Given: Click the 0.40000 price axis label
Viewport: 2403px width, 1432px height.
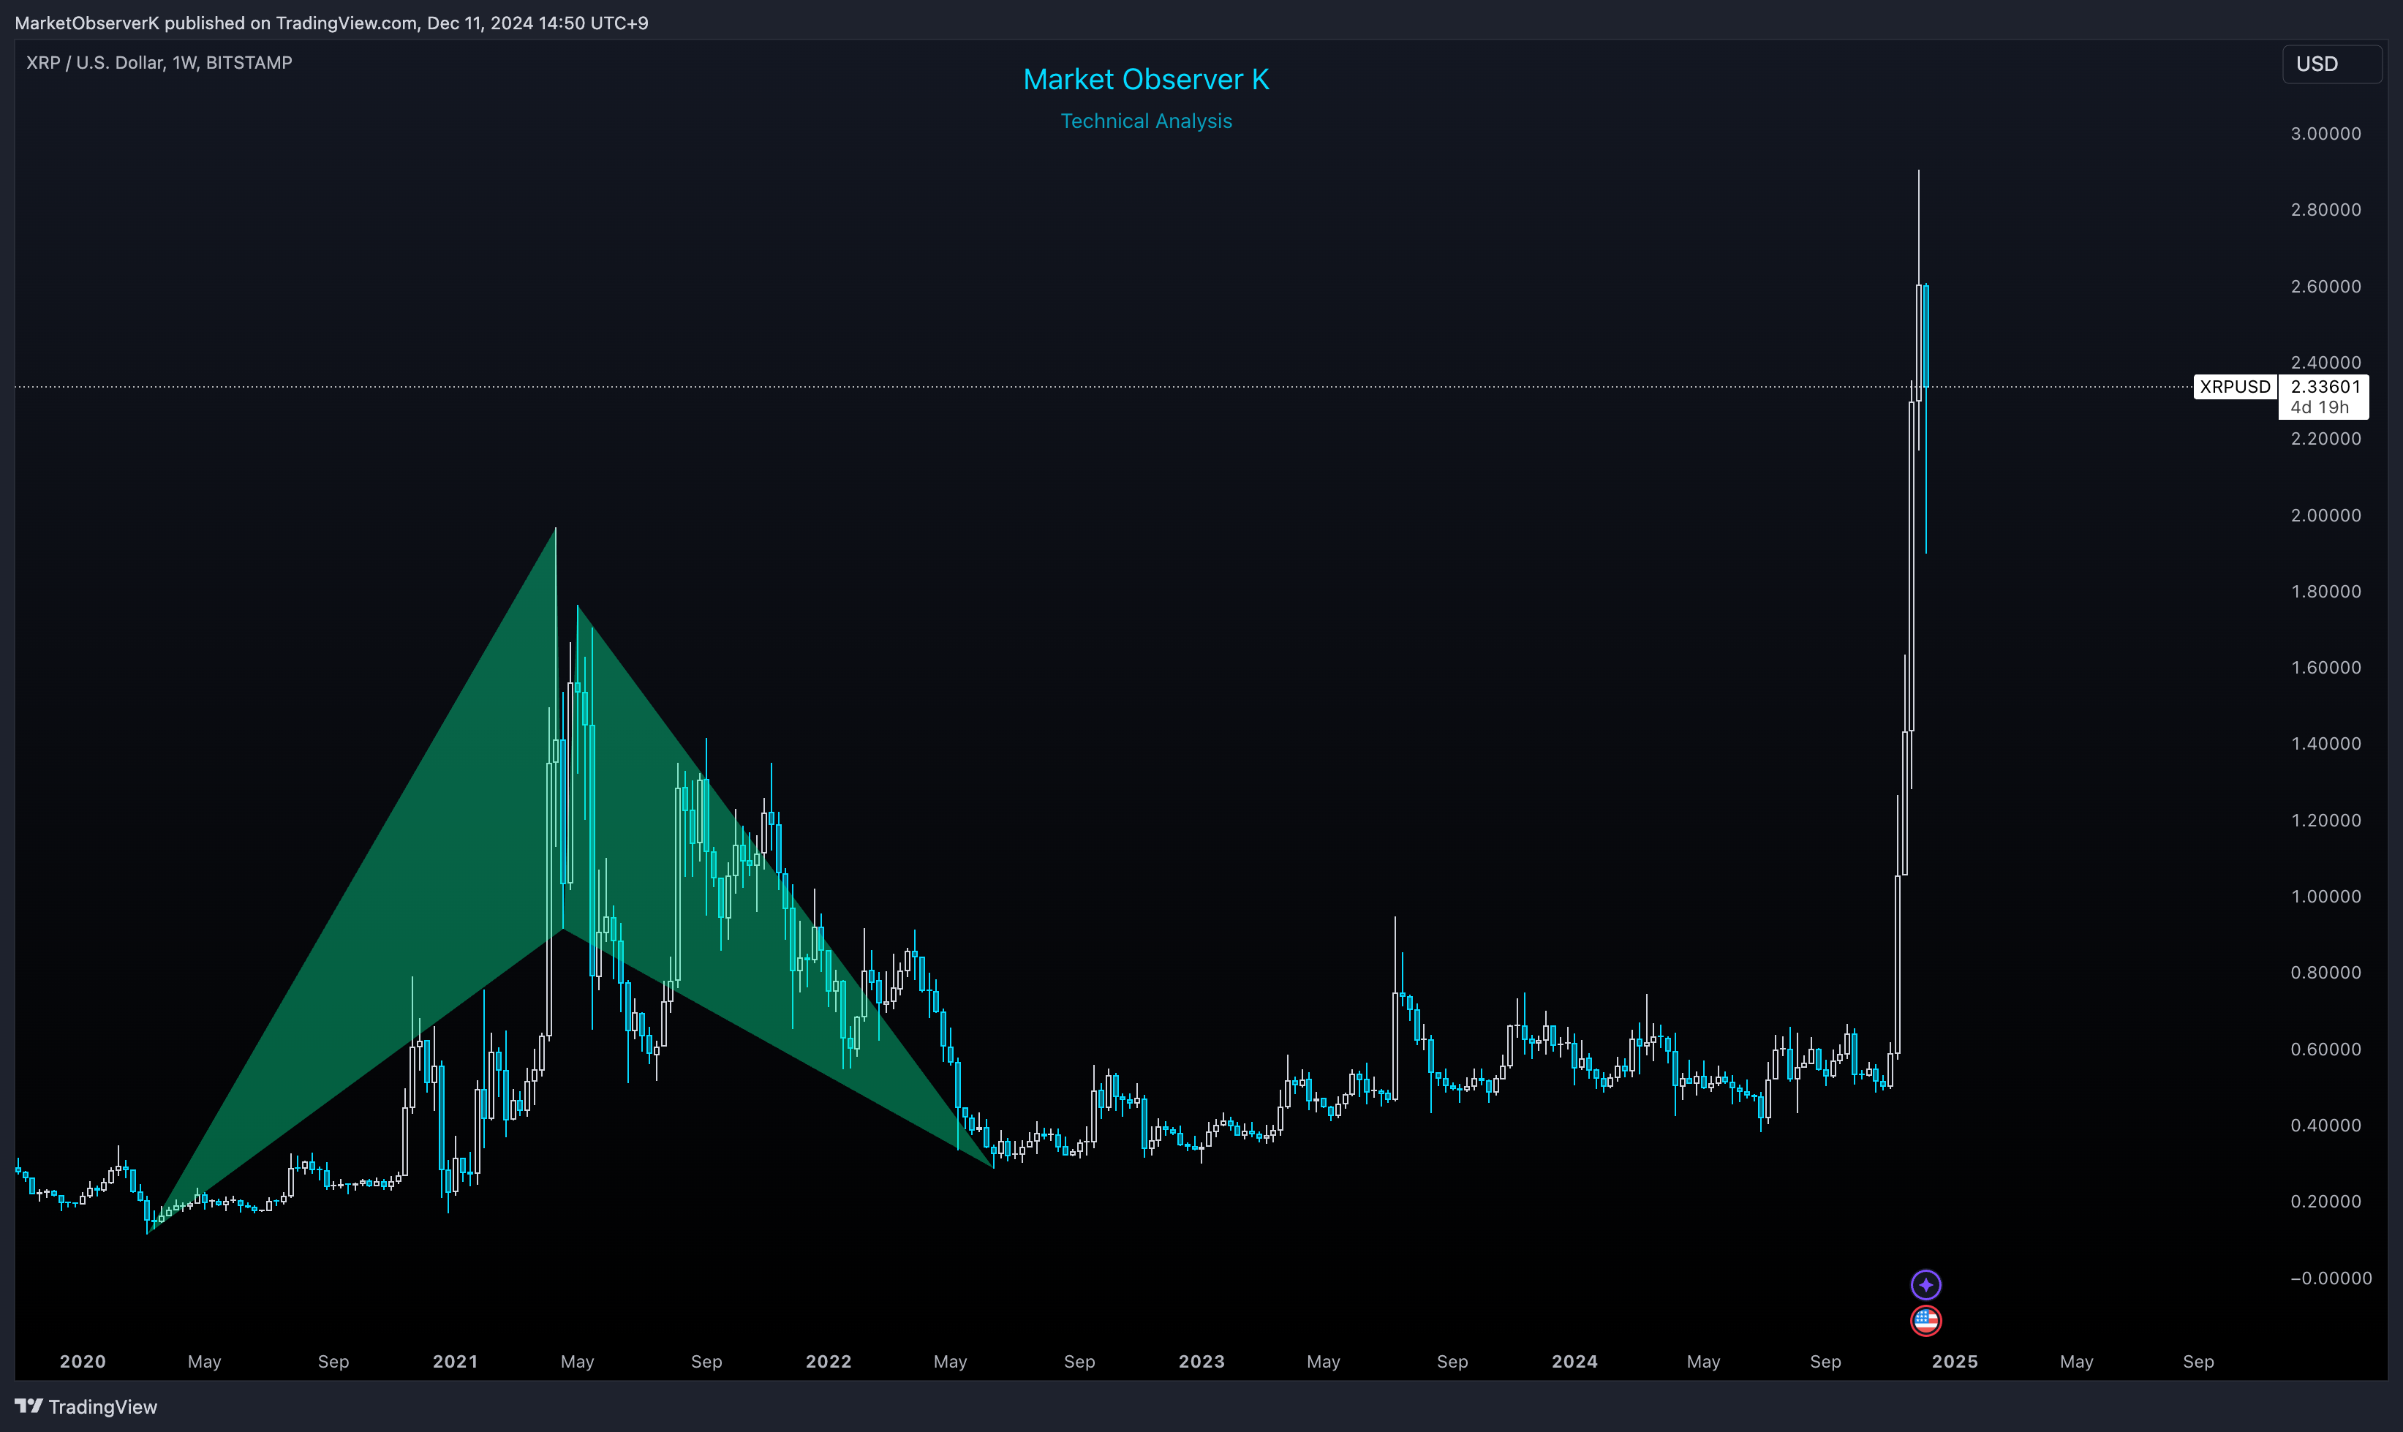Looking at the screenshot, I should click(2325, 1125).
